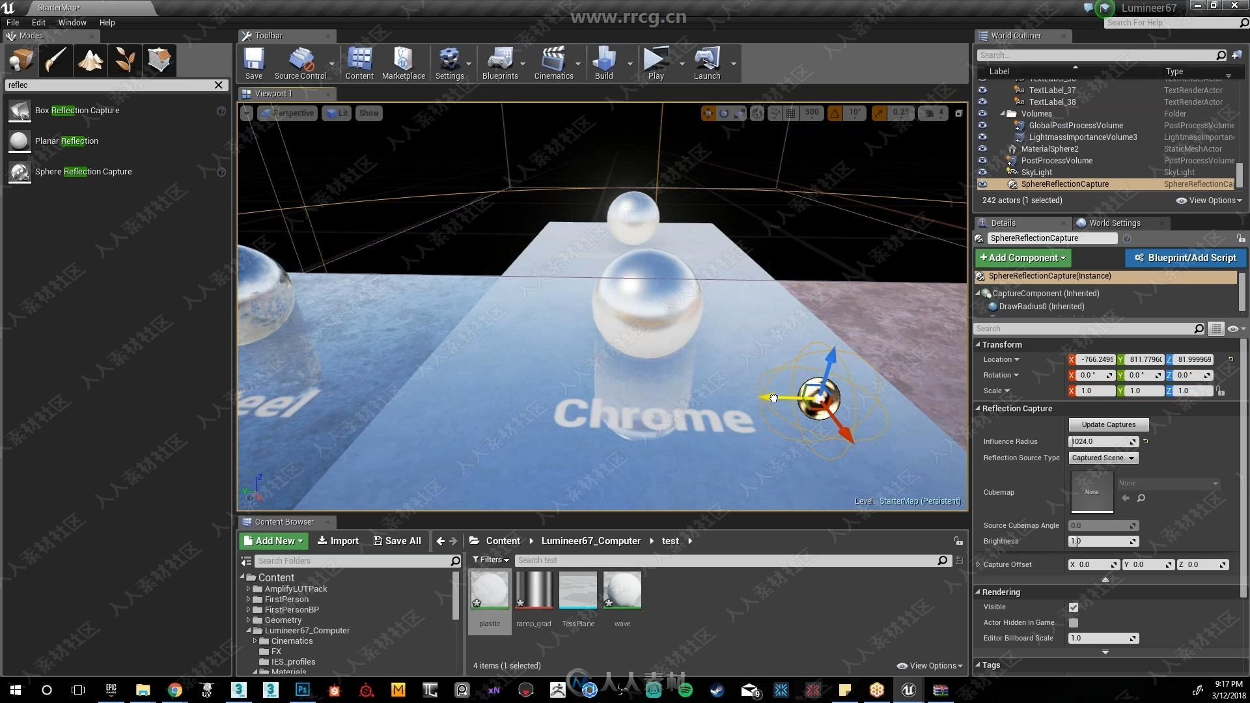Select Paint mode brush icon

55,60
